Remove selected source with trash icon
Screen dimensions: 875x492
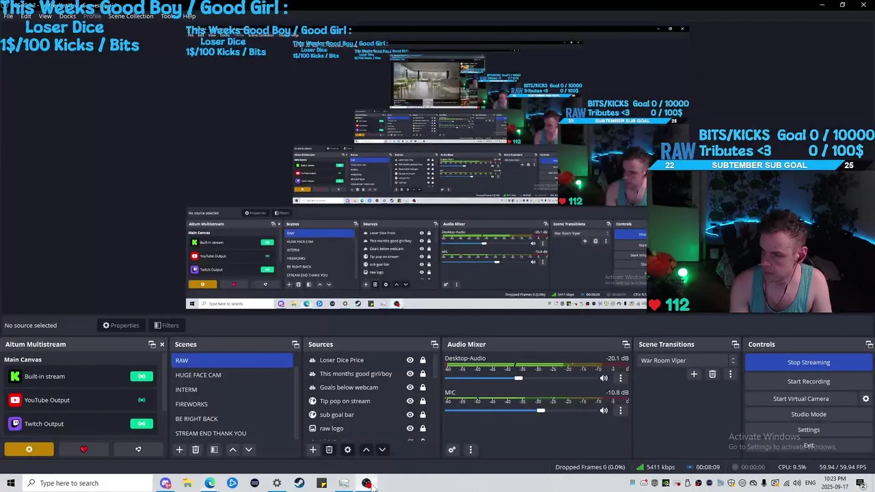[x=329, y=450]
